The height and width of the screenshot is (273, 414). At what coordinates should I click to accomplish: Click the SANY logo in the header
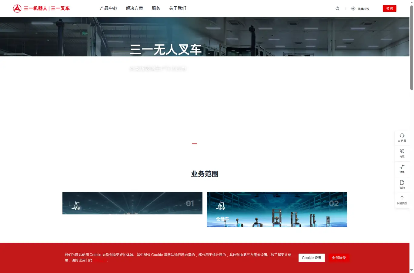click(x=17, y=8)
